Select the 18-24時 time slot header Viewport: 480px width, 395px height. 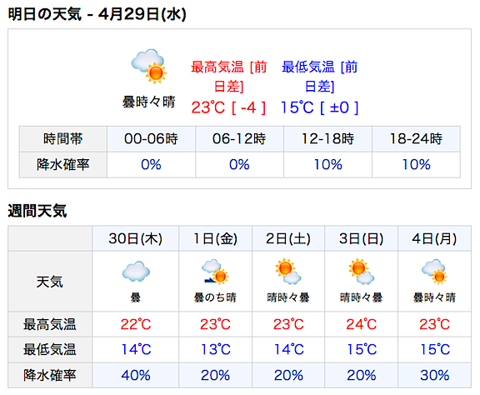point(416,138)
